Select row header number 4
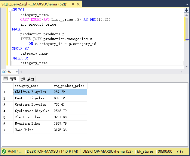 (x=8, y=111)
